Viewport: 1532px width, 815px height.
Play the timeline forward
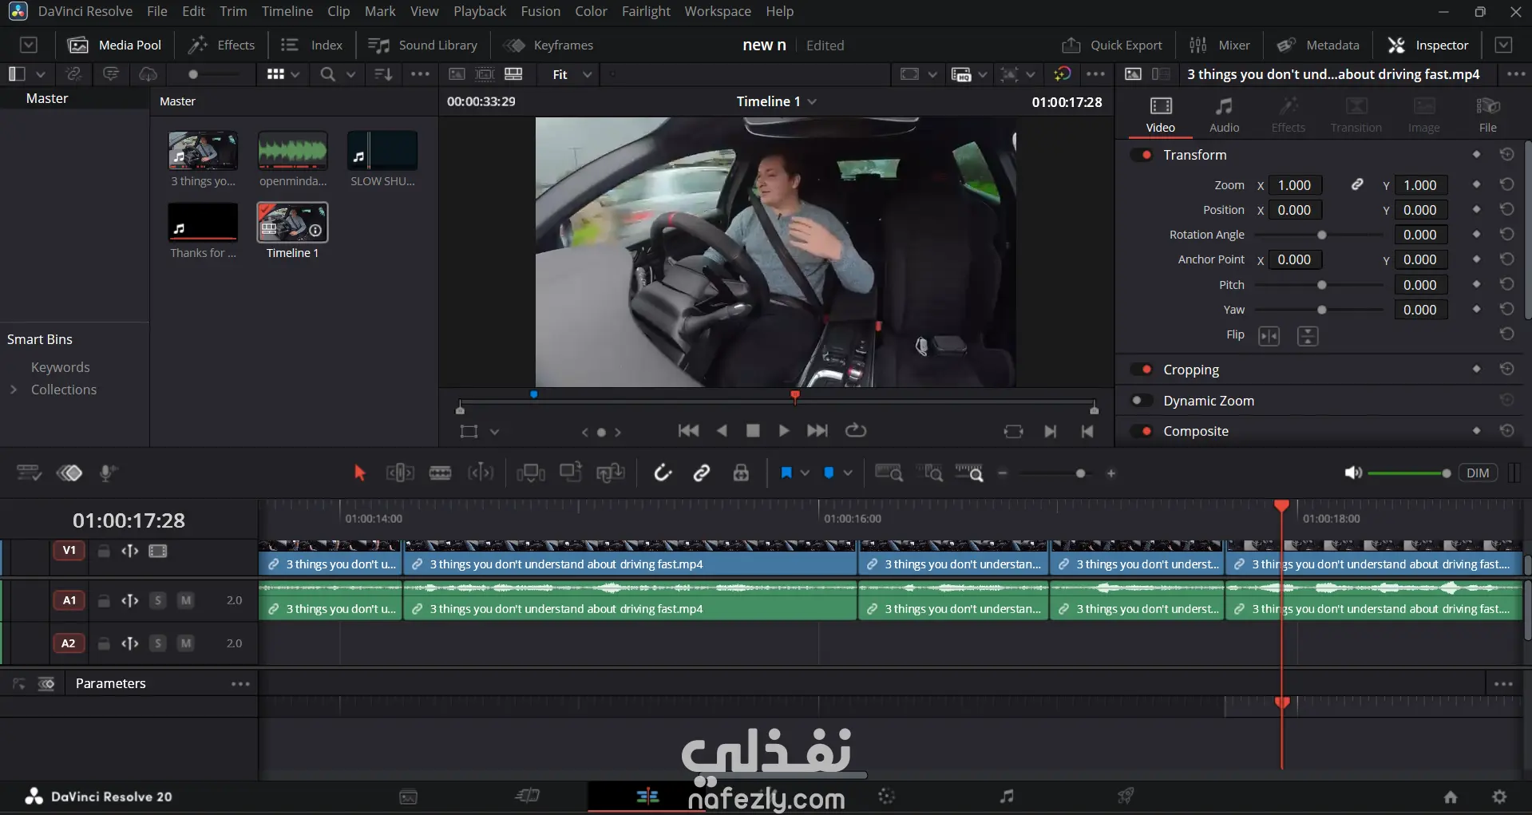pyautogui.click(x=784, y=431)
